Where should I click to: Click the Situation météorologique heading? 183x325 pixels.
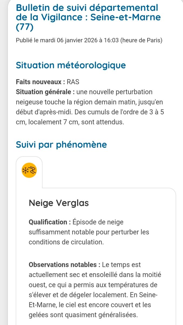(71, 65)
